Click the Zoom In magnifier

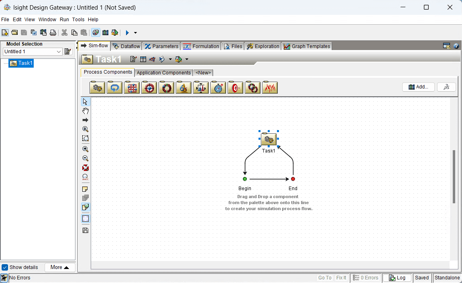(85, 149)
